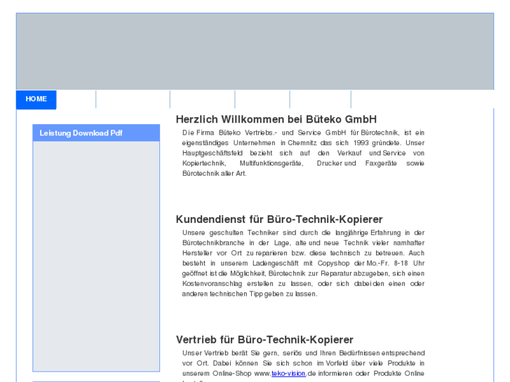Click the paragraph starting 'Unsere geschulten Techniker'

[x=303, y=264]
